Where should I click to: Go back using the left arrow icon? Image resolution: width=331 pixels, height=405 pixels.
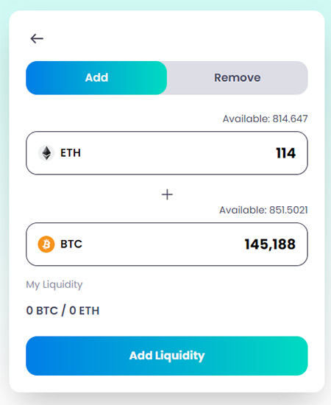click(37, 39)
